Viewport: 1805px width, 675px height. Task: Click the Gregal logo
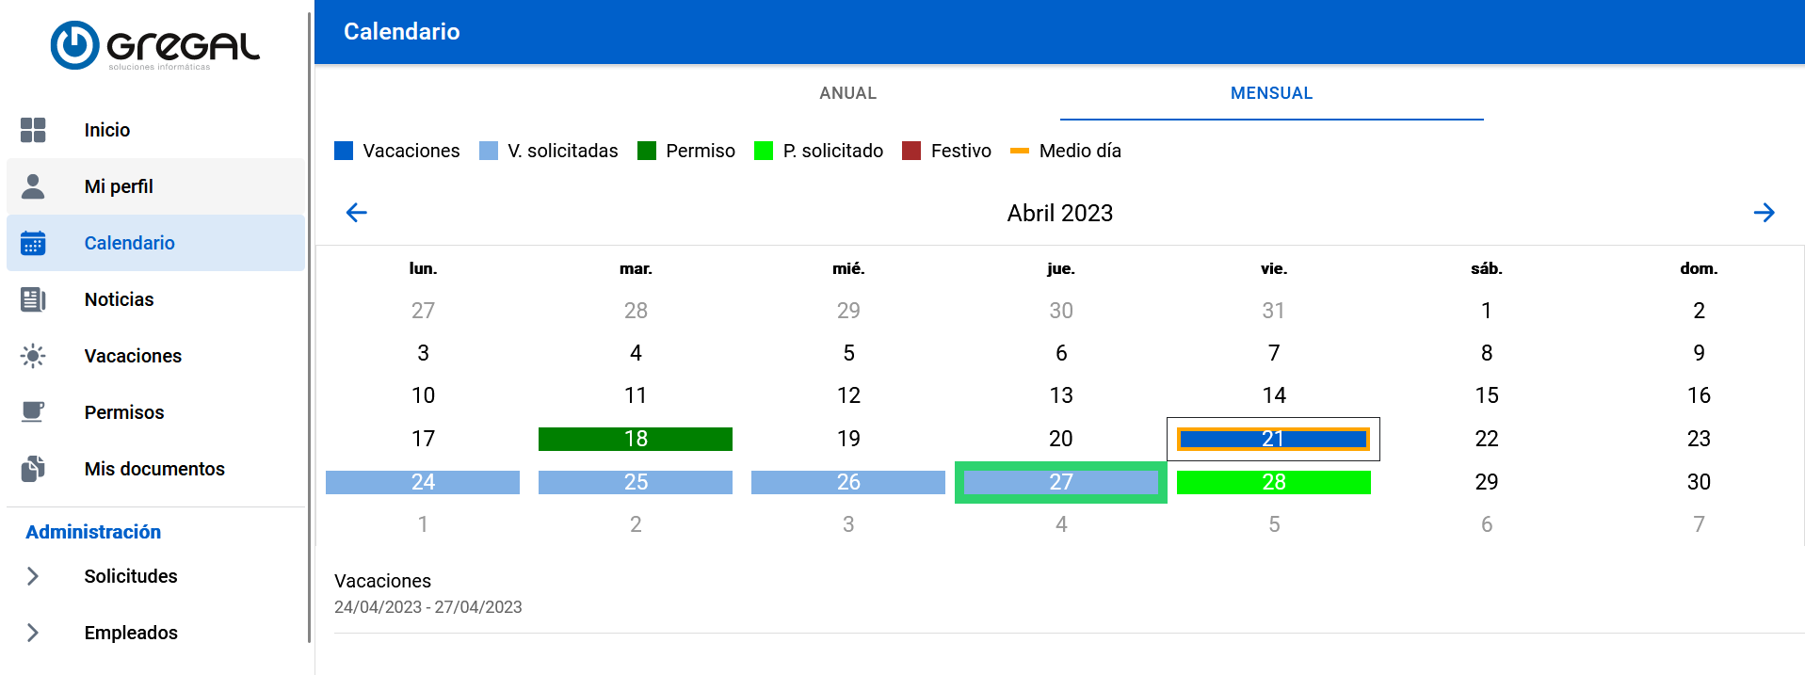pyautogui.click(x=155, y=45)
